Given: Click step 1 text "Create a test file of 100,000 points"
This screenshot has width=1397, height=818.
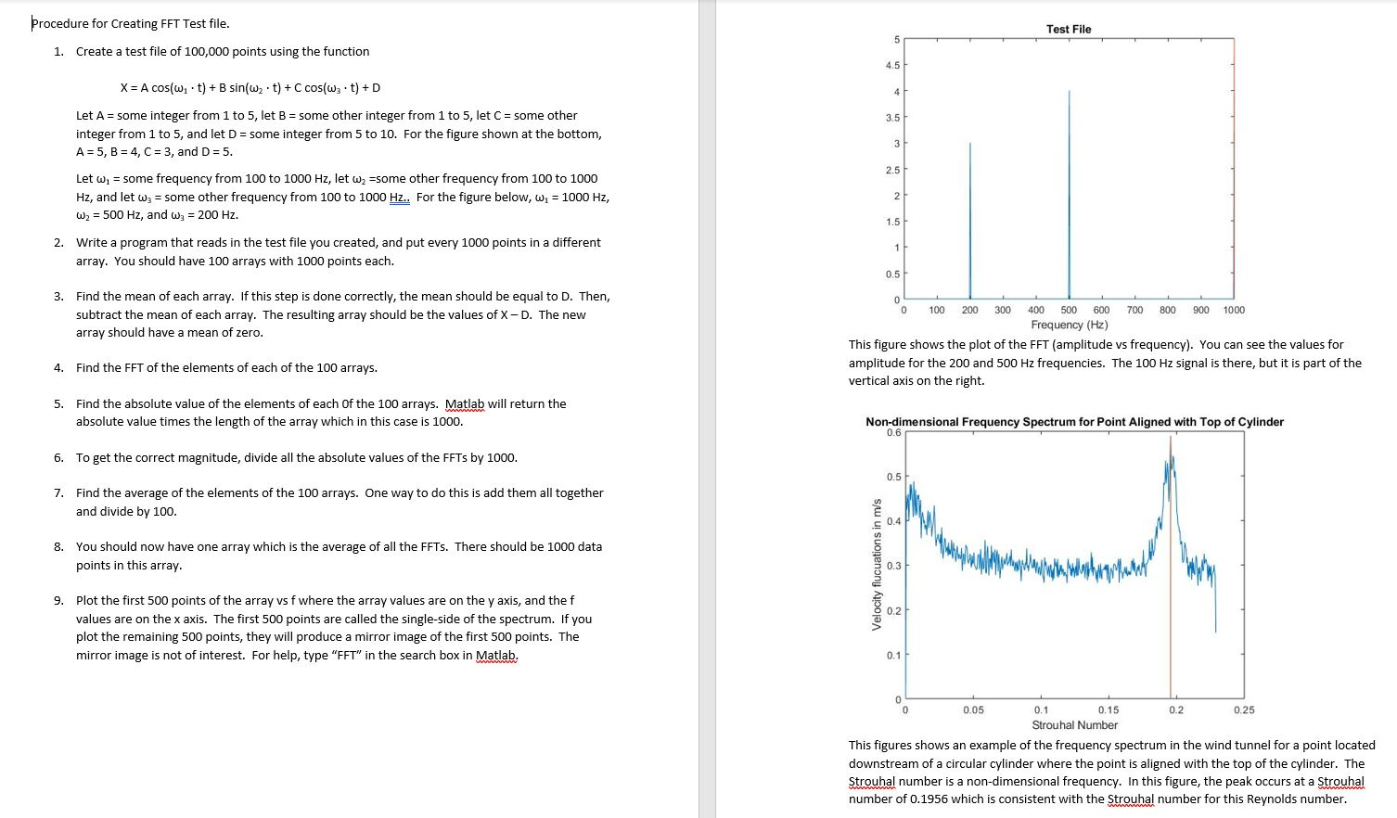Looking at the screenshot, I should (x=223, y=52).
